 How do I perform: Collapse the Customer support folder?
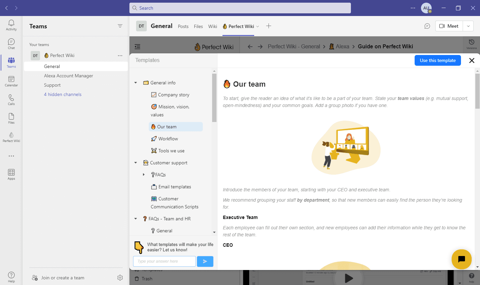pyautogui.click(x=136, y=163)
